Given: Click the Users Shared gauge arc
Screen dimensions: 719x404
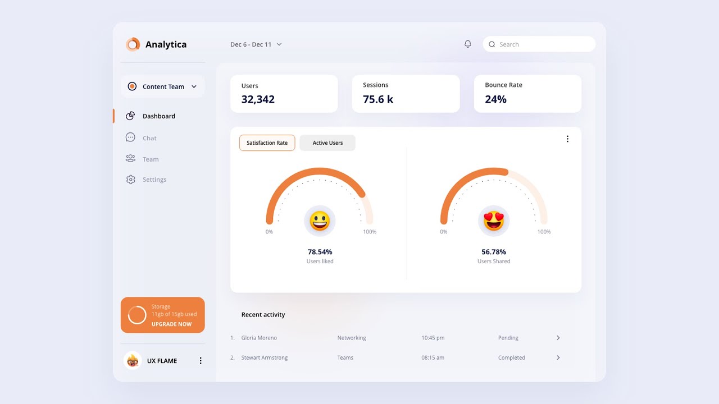Looking at the screenshot, I should coord(494,195).
